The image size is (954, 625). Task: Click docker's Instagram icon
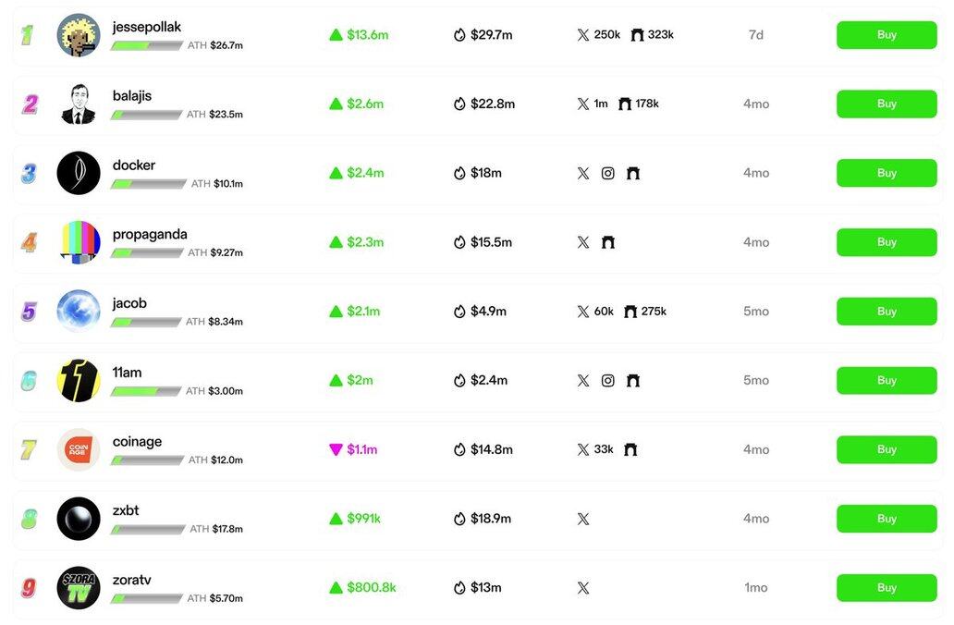point(607,173)
